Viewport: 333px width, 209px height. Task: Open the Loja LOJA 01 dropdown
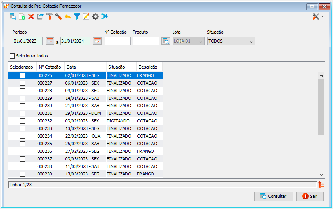click(x=188, y=41)
